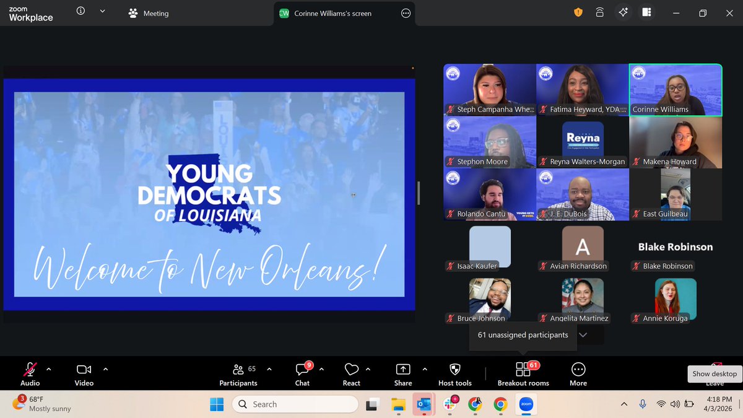Image resolution: width=743 pixels, height=418 pixels.
Task: Select Makena Howard video tile
Action: [x=676, y=142]
